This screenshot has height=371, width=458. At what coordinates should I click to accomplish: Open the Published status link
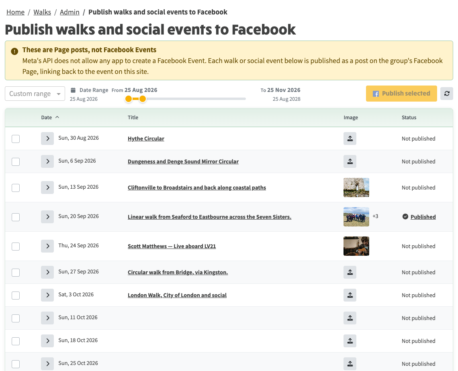click(x=423, y=217)
